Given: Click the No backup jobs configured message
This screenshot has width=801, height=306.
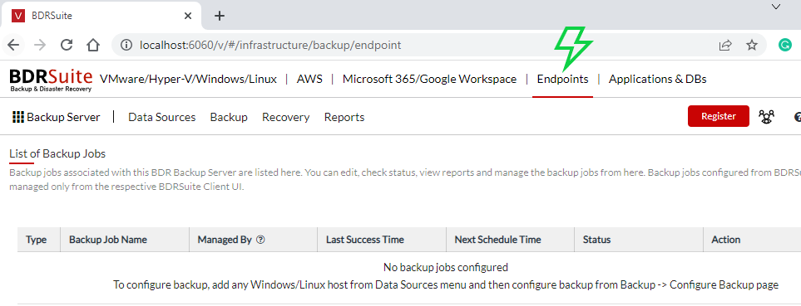Looking at the screenshot, I should [446, 267].
